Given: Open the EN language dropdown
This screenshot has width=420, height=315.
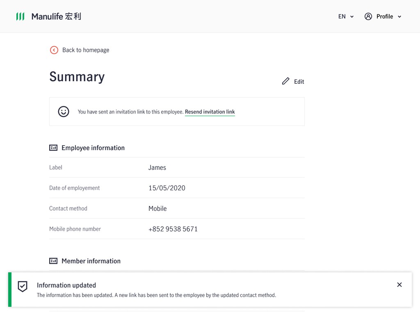Looking at the screenshot, I should [346, 16].
